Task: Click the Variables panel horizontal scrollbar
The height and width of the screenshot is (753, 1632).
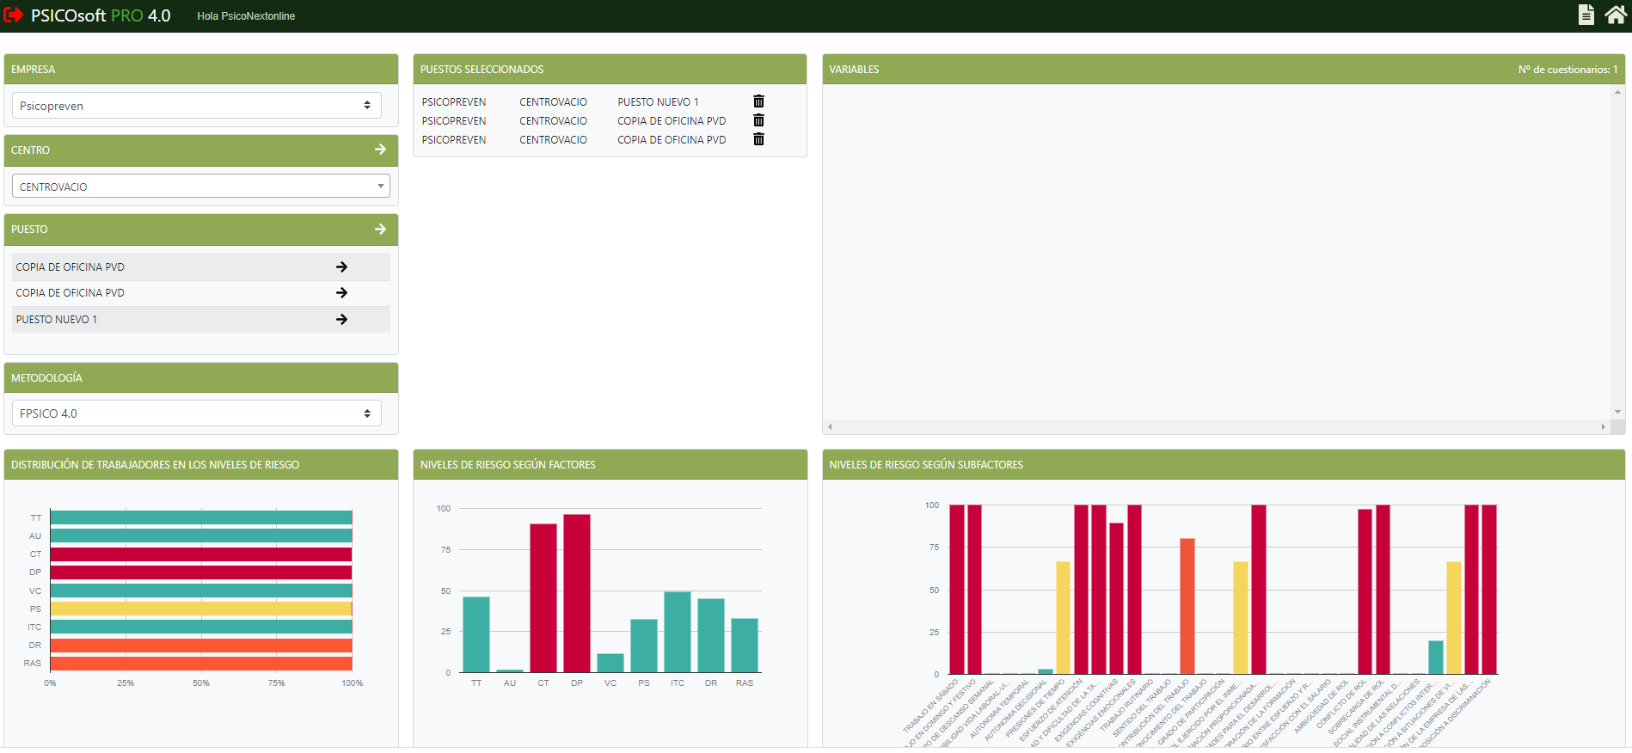Action: pos(1216,426)
